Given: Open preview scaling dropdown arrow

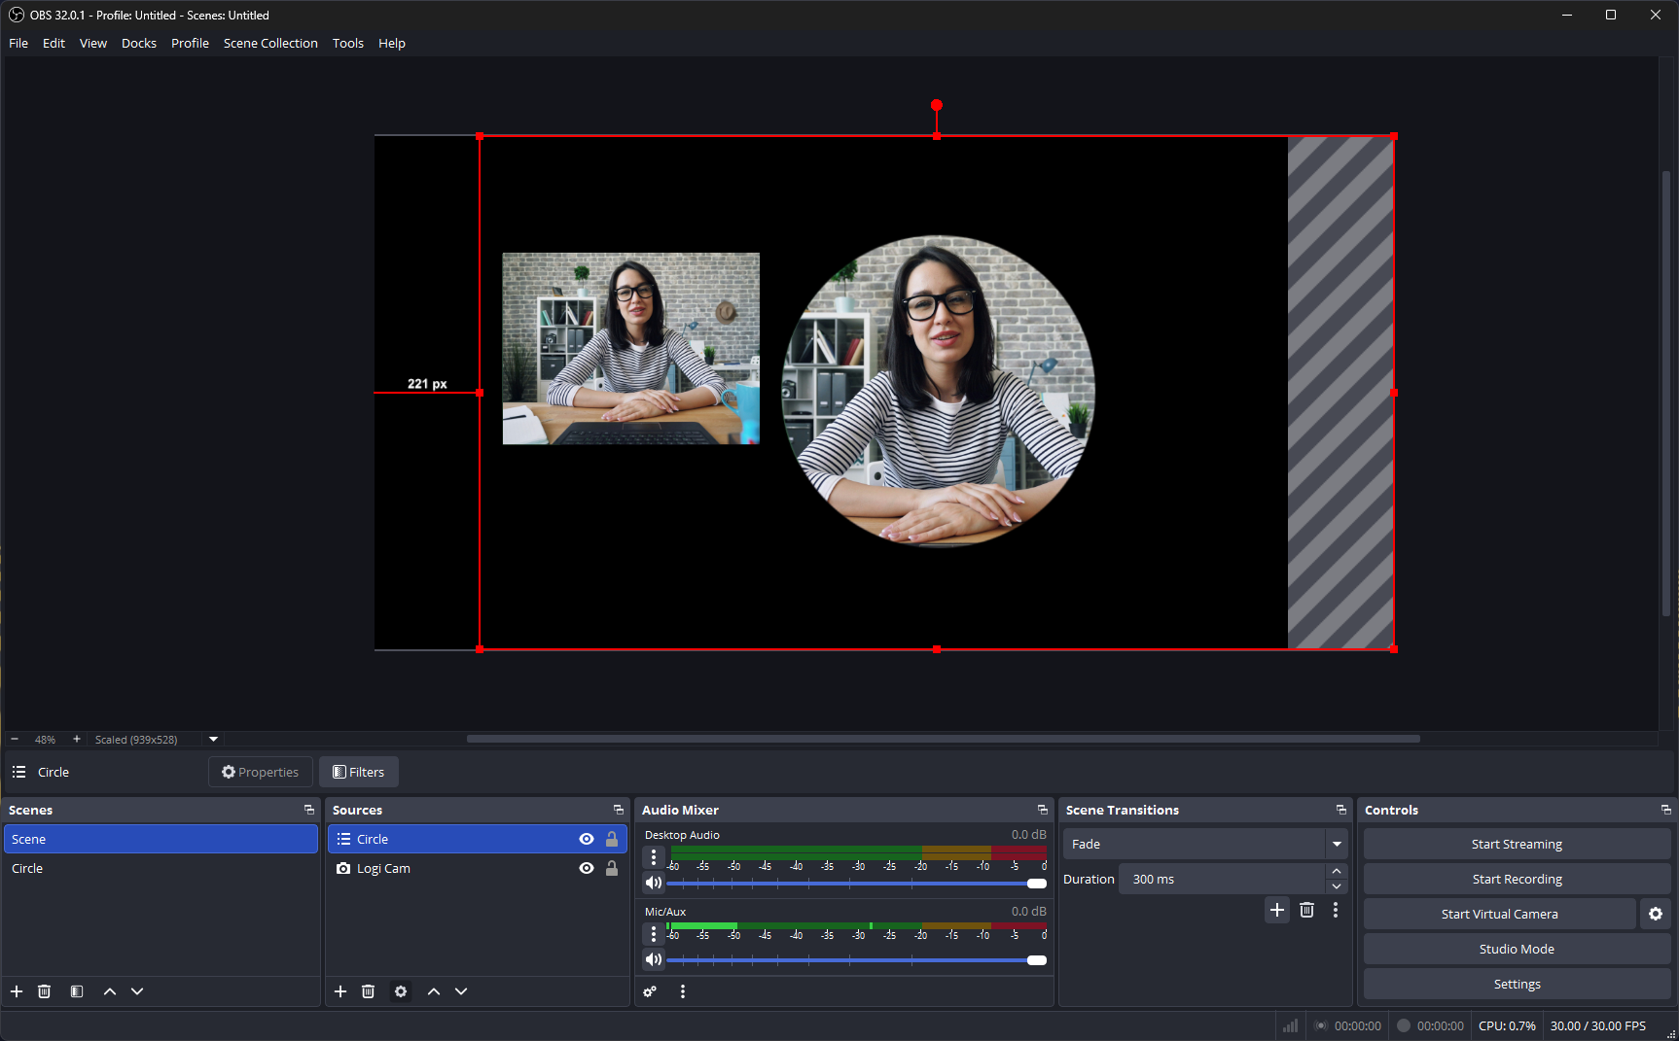Looking at the screenshot, I should click(x=214, y=739).
